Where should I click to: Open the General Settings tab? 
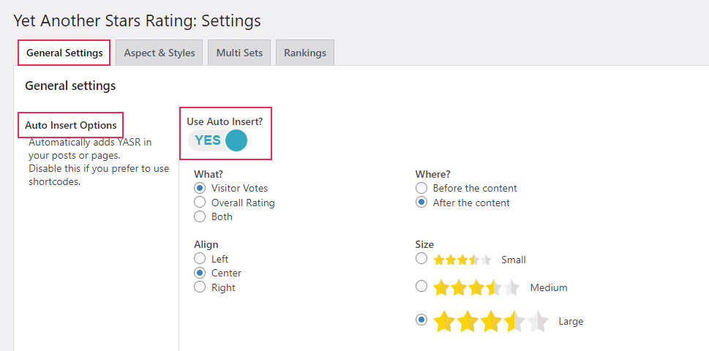(x=64, y=53)
